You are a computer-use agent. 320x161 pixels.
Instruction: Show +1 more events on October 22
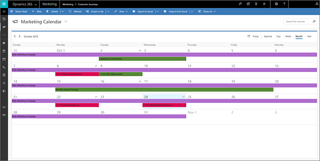[96, 97]
